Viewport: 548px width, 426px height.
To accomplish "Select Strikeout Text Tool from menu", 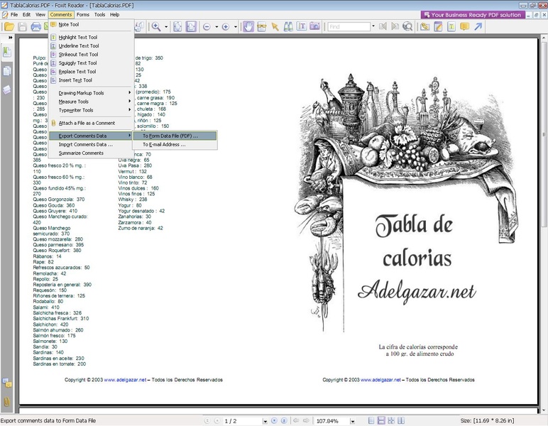I will (x=78, y=54).
